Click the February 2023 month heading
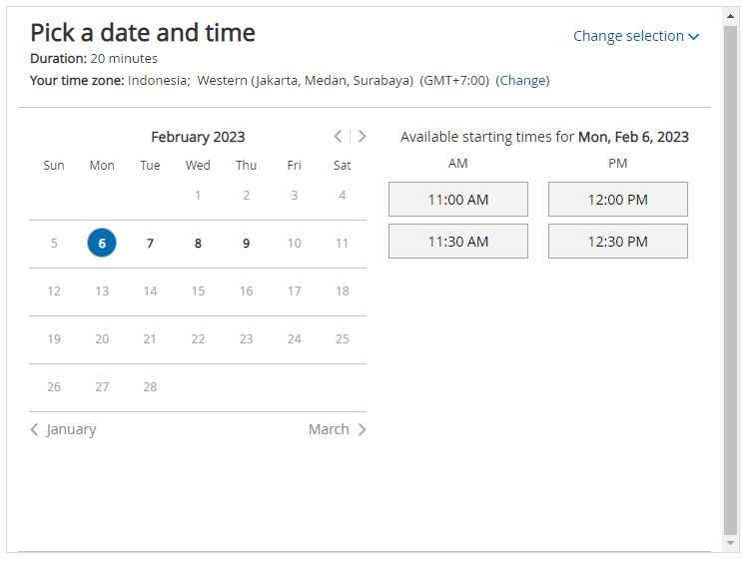 pos(198,138)
